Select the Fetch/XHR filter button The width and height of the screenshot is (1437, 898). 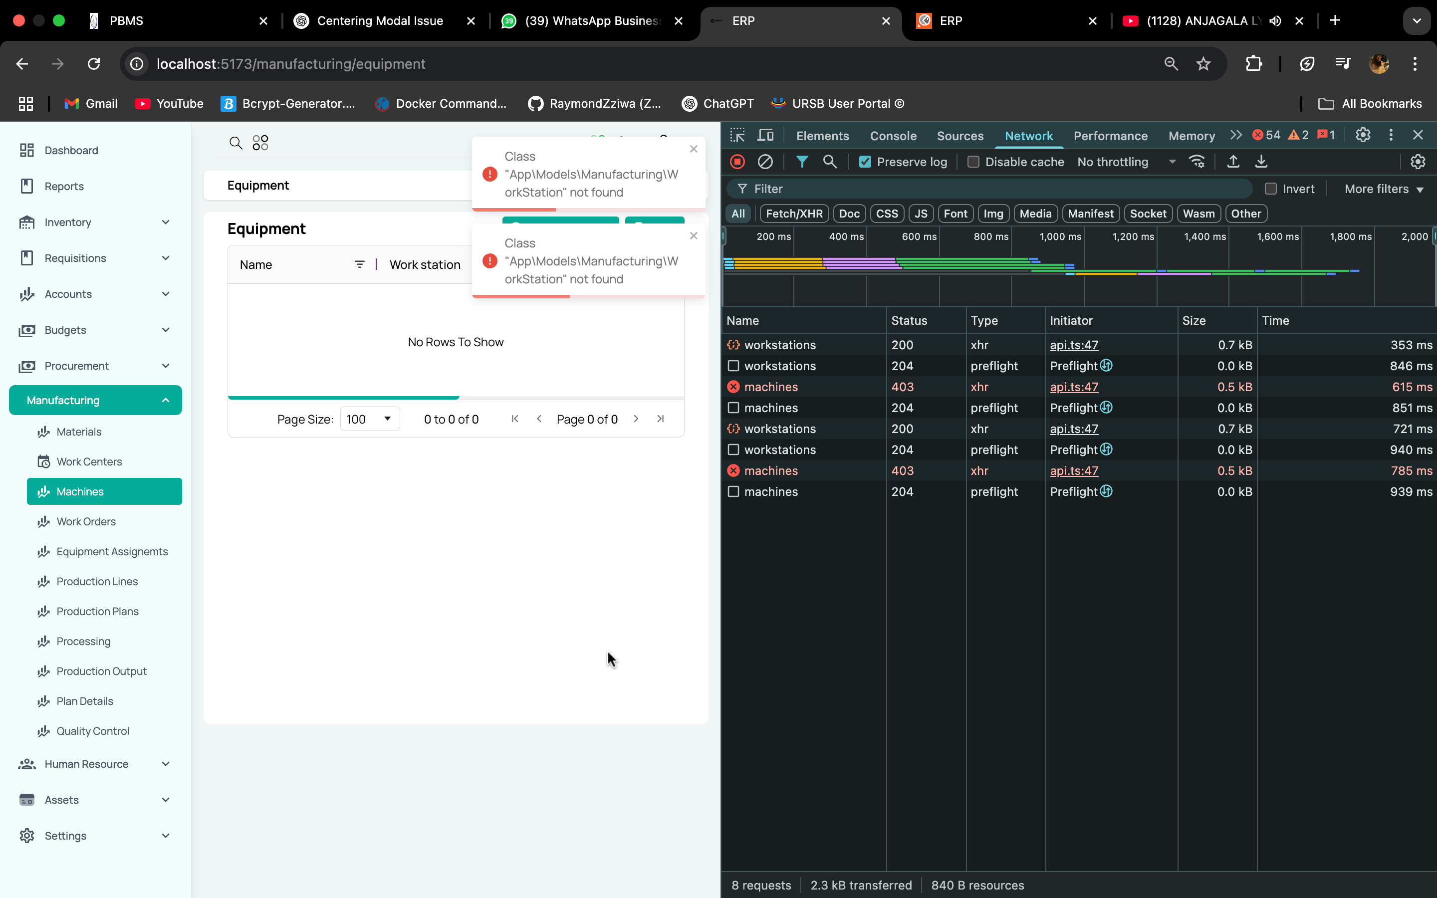(794, 214)
